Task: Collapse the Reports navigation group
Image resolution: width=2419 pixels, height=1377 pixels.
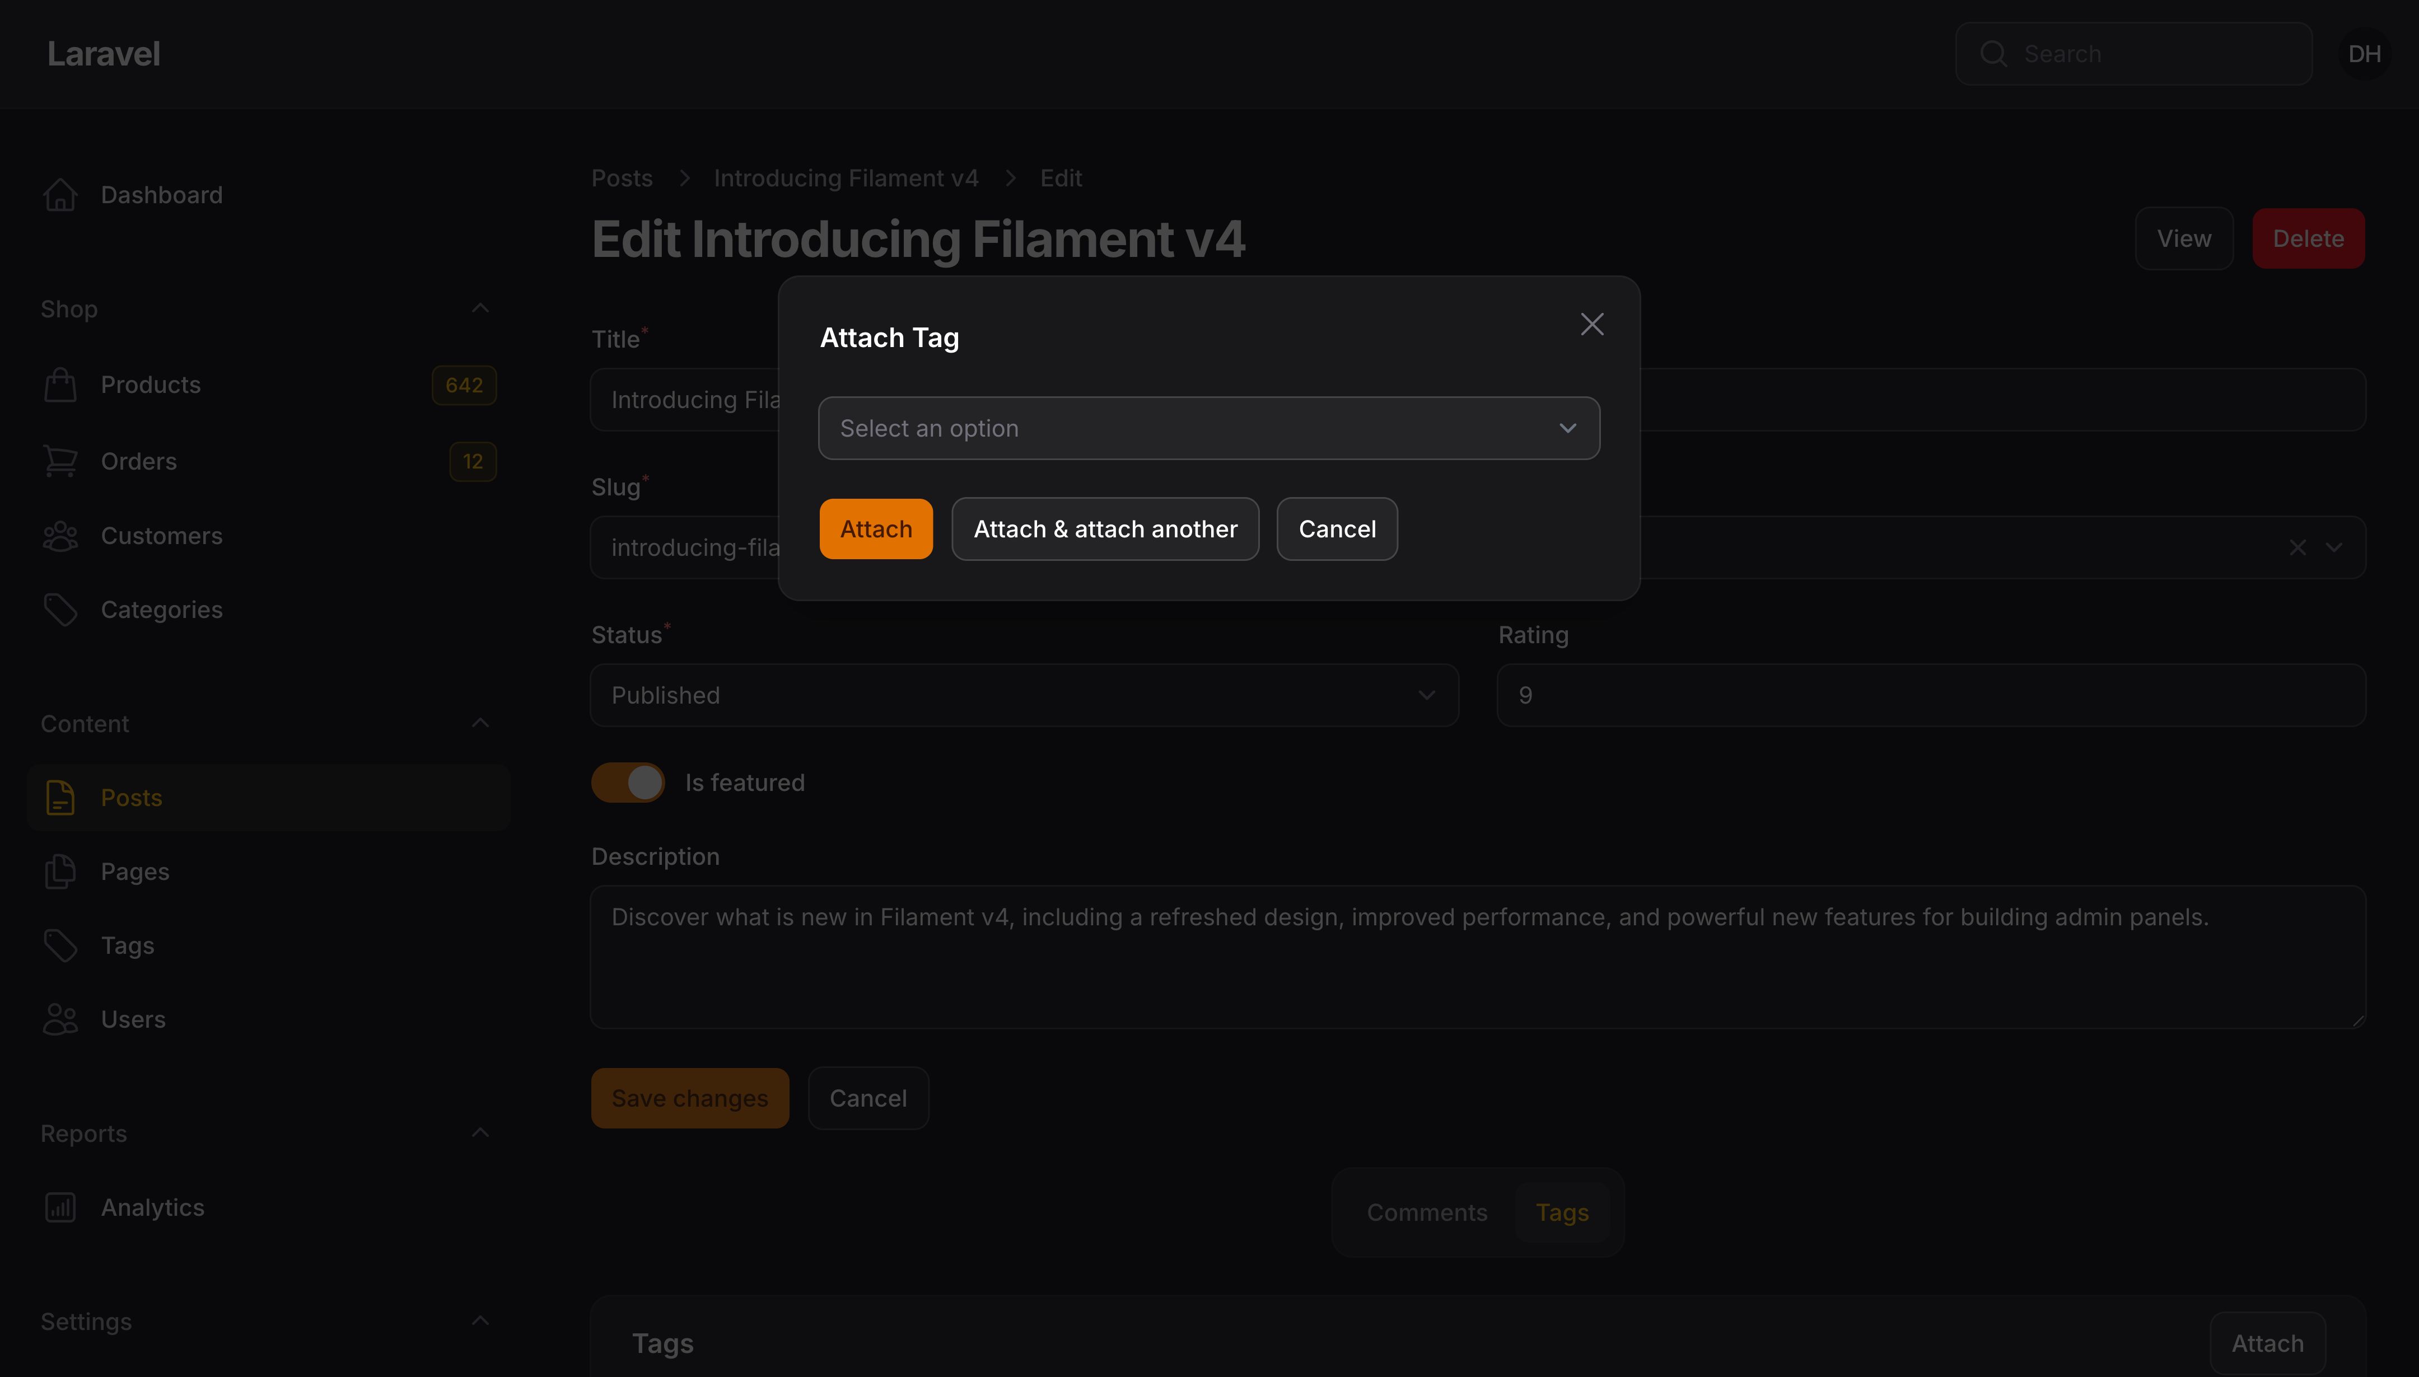Action: (480, 1133)
